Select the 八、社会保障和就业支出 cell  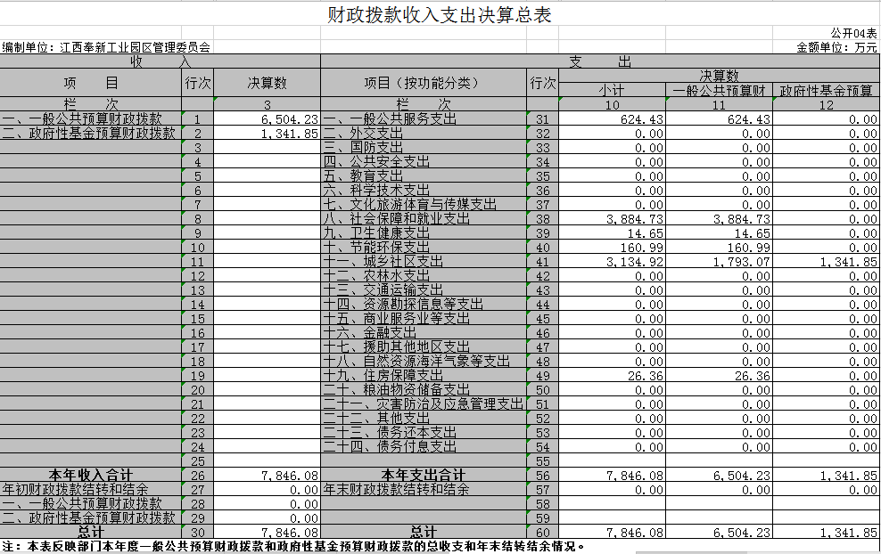[396, 219]
